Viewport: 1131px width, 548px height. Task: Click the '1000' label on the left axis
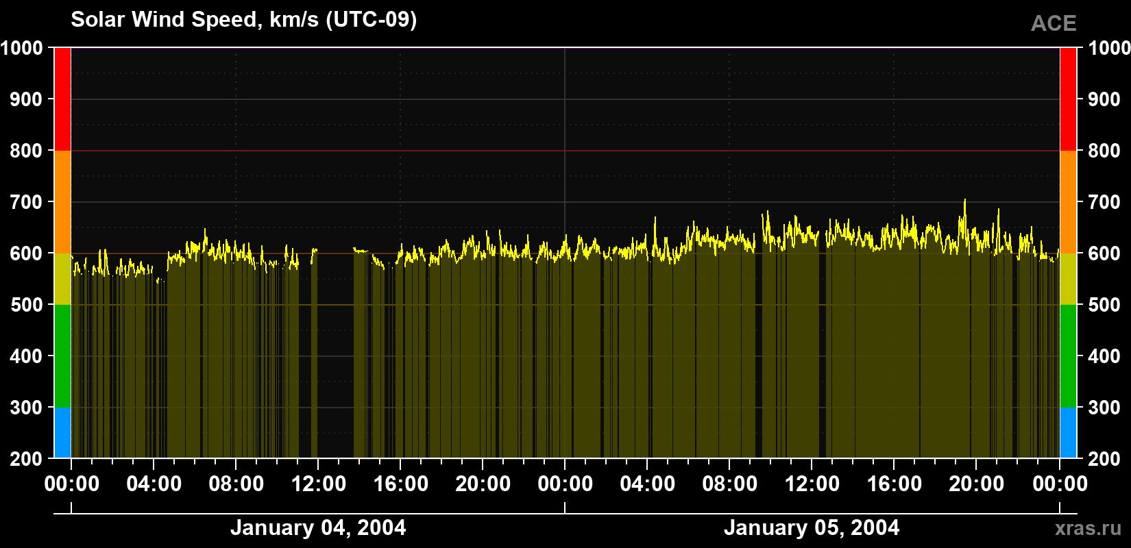pyautogui.click(x=21, y=48)
